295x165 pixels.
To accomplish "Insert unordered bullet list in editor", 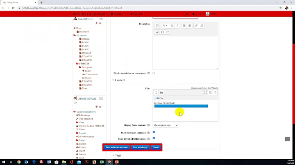I will (x=184, y=26).
